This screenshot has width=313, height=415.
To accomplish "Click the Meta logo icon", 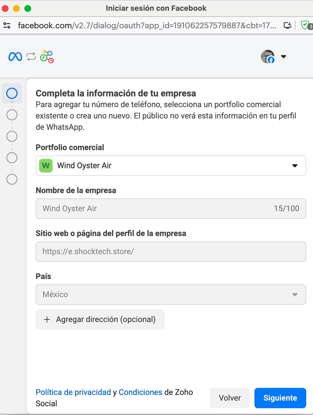I will point(15,57).
